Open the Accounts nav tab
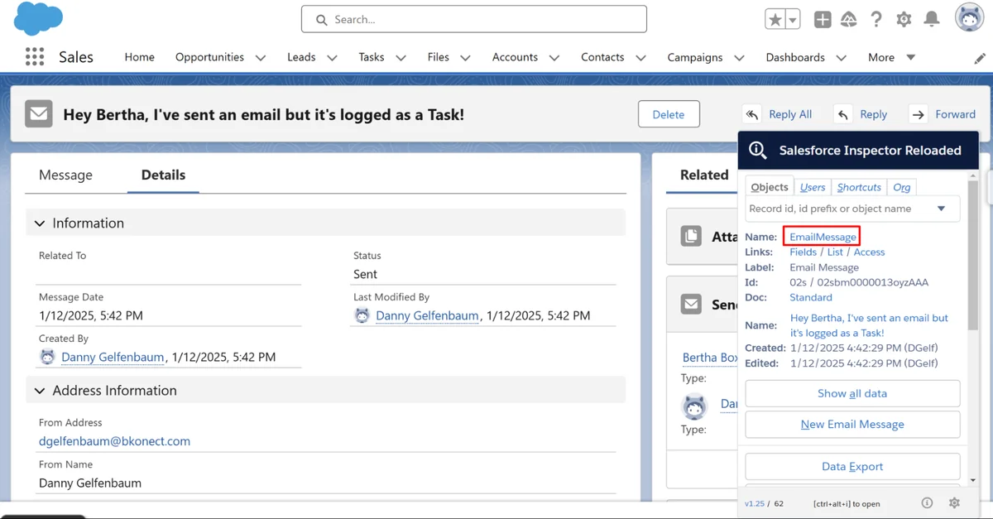The height and width of the screenshot is (519, 993). coord(515,57)
